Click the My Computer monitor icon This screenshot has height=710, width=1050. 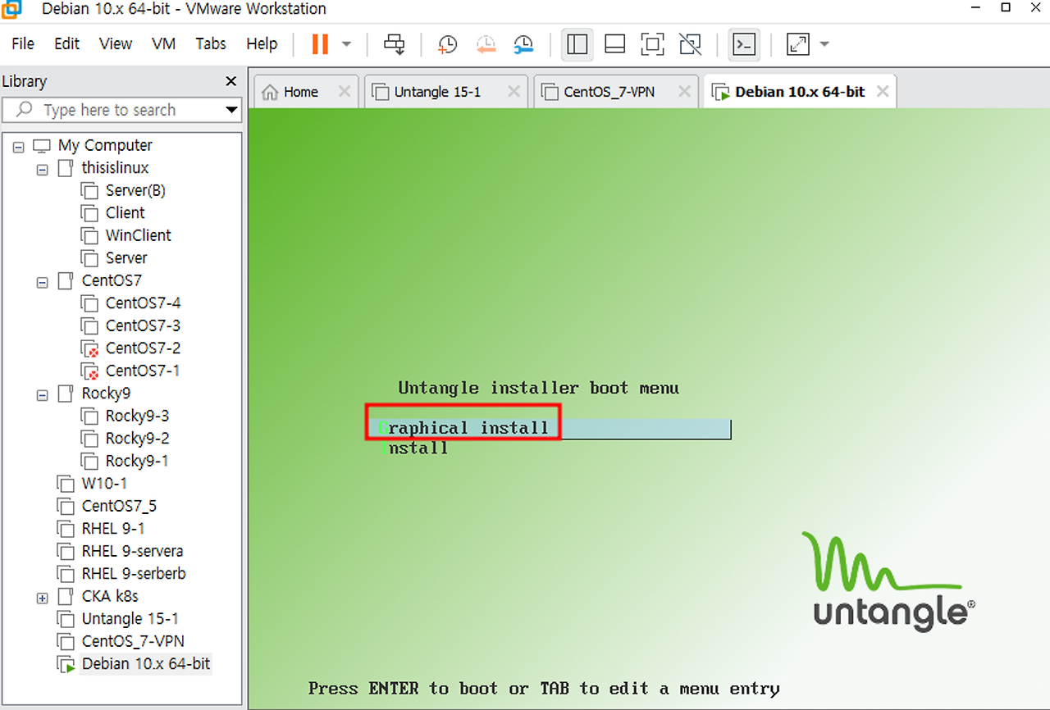42,146
